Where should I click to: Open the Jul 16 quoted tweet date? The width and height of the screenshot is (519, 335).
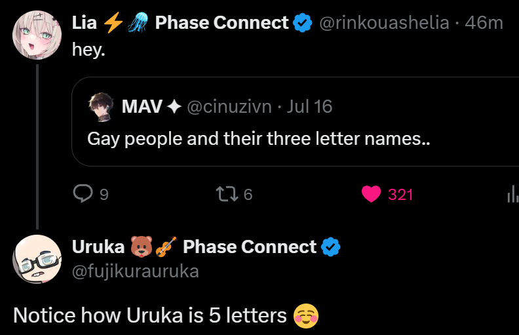coord(309,107)
